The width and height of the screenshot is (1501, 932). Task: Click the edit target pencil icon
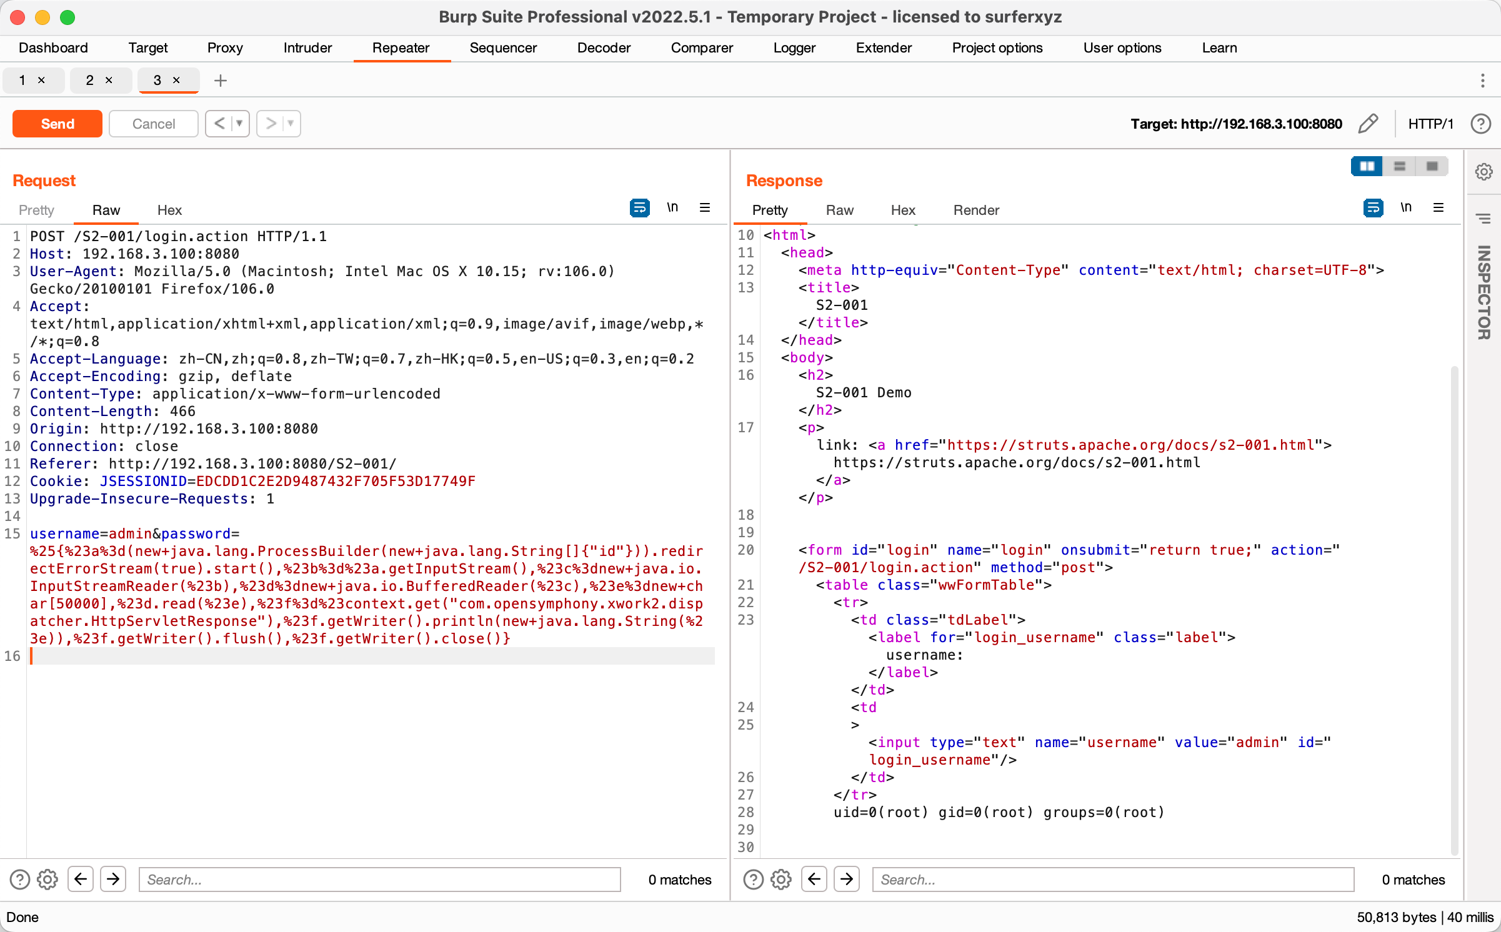[1368, 124]
